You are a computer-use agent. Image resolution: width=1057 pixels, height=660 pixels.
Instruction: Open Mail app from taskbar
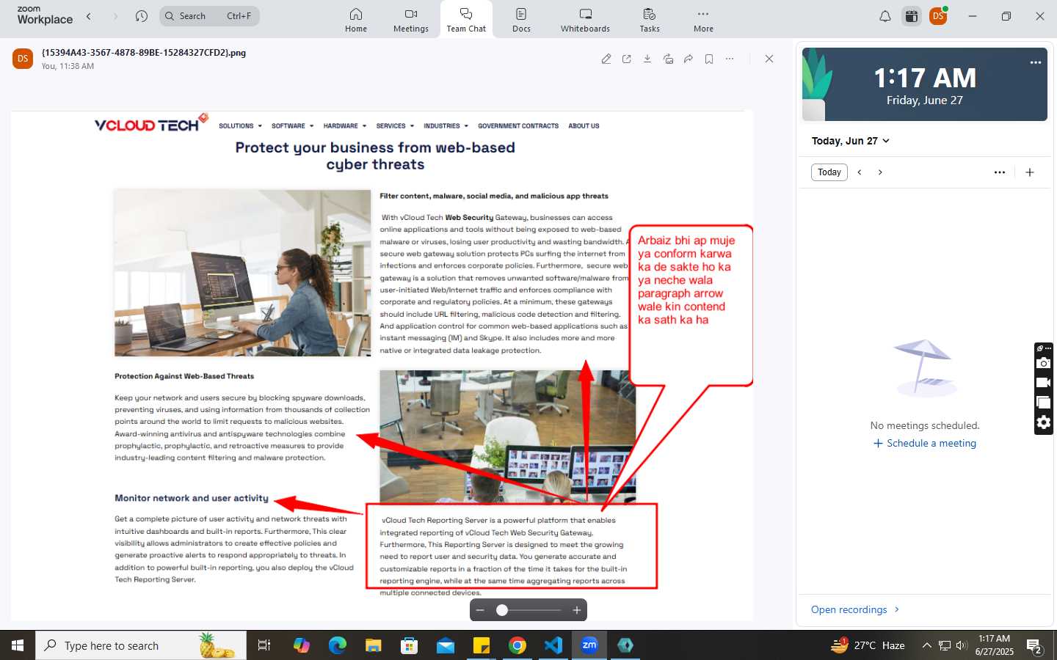(446, 645)
